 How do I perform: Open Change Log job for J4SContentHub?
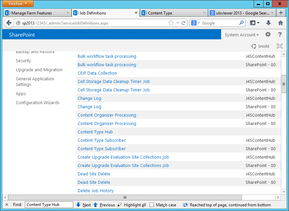pos(89,98)
